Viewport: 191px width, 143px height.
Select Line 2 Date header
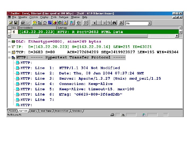82,73
